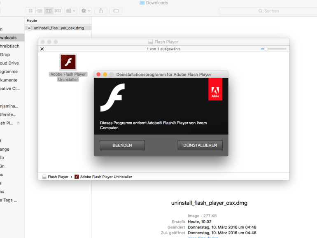Select uninstall_flas...yer_osx.dmg file row
Image resolution: width=317 pixels, height=238 pixels.
coord(58,28)
